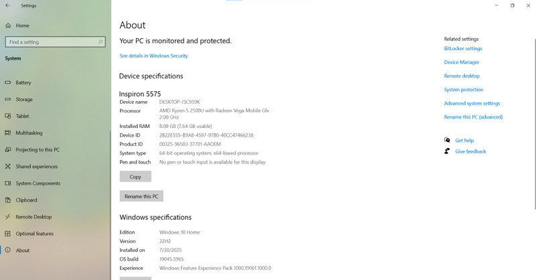536x280 pixels.
Task: Select the Tablet icon in sidebar
Action: pos(8,117)
